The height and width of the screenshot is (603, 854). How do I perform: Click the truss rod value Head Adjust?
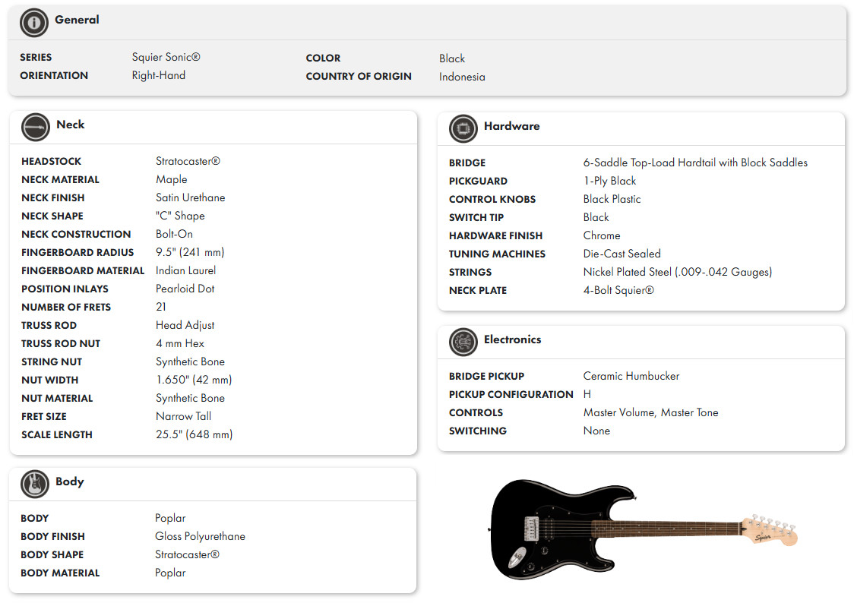click(x=185, y=326)
